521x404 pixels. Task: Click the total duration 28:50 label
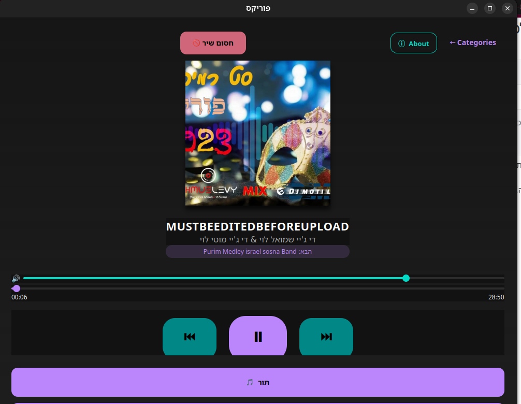click(496, 297)
